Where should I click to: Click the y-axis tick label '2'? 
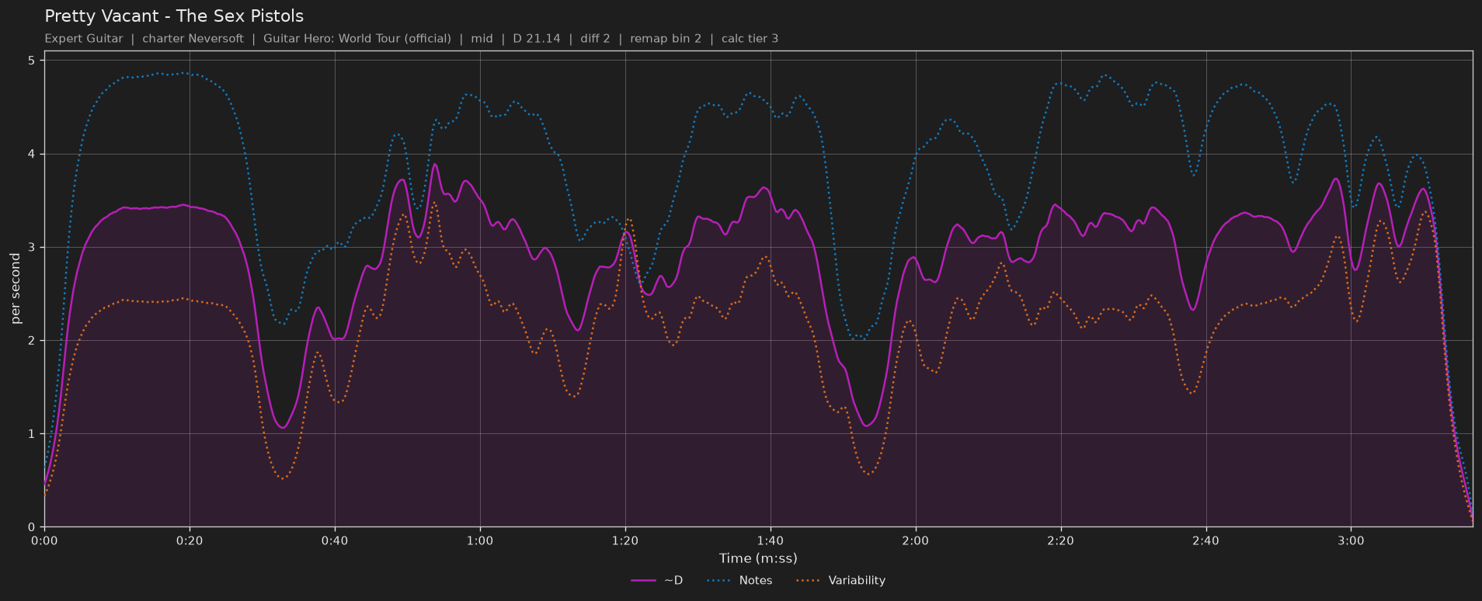[32, 340]
